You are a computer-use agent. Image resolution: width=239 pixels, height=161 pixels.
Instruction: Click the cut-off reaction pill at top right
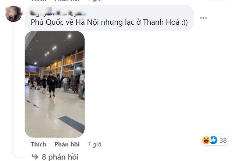click(218, 0)
